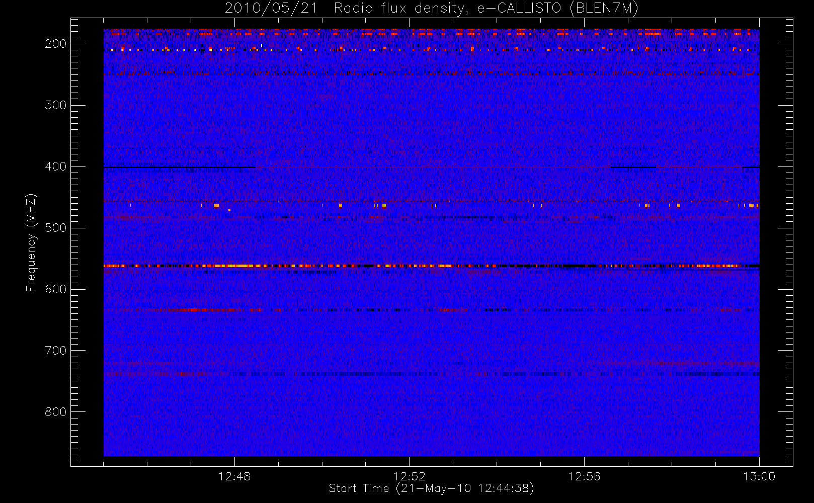Click the 12:56 time tick label
This screenshot has width=814, height=503.
point(584,476)
